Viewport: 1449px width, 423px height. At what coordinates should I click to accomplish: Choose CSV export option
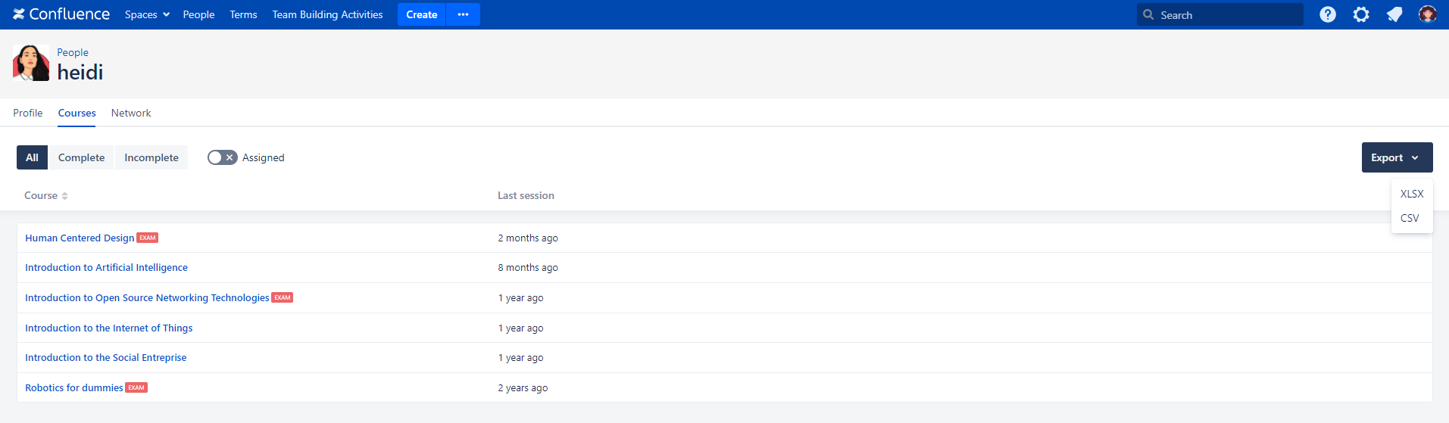tap(1409, 218)
